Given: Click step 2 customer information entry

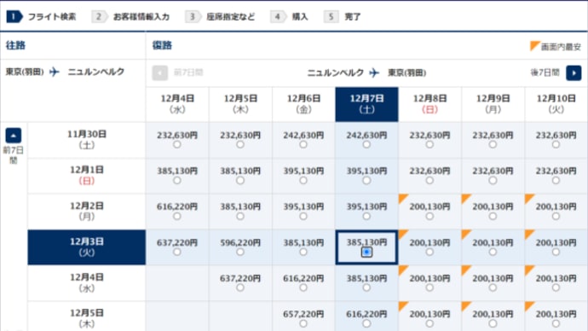Looking at the screenshot, I should pyautogui.click(x=130, y=16).
